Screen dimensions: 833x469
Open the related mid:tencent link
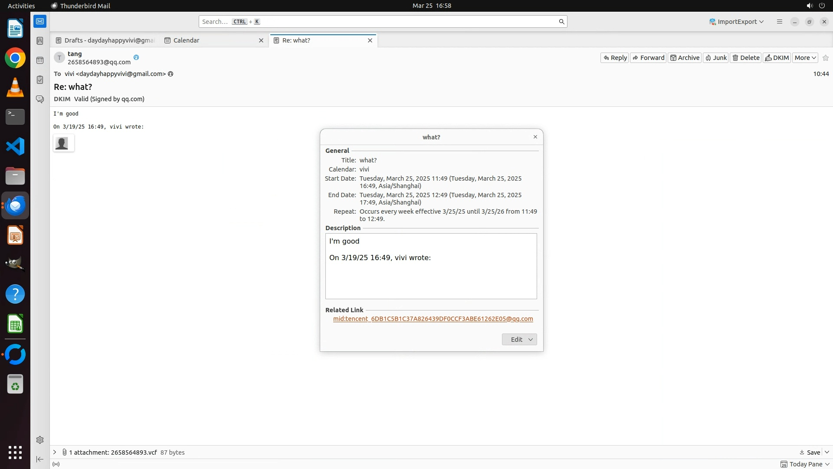click(433, 319)
